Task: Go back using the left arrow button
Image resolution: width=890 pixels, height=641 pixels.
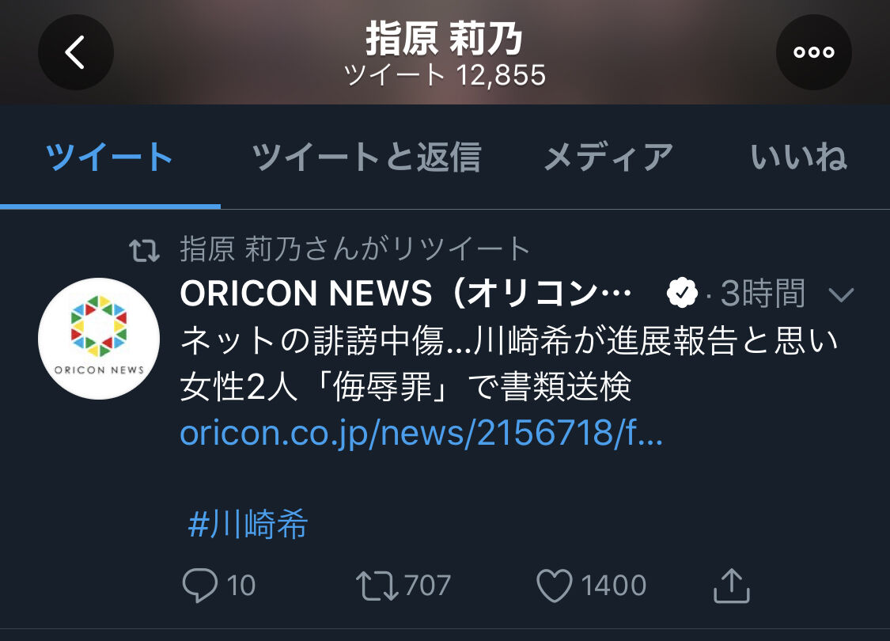Action: (75, 52)
